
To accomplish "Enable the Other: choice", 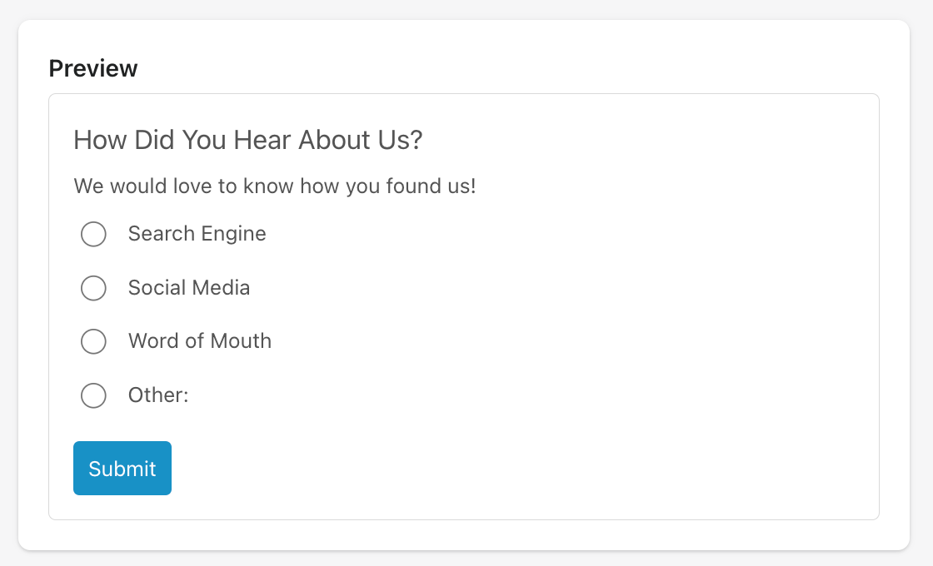I will [93, 395].
